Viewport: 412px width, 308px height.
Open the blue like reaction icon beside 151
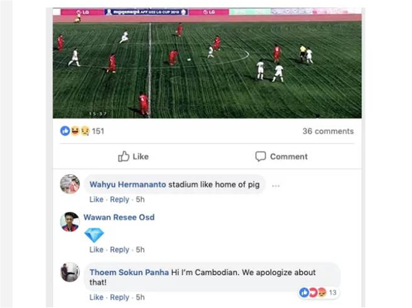pos(65,131)
